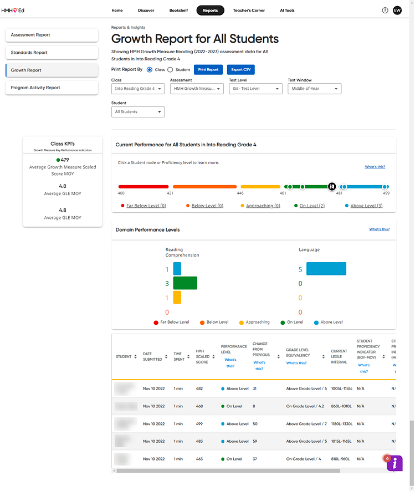Open the Assessment dropdown
Viewport: 415px width, 491px height.
[197, 89]
